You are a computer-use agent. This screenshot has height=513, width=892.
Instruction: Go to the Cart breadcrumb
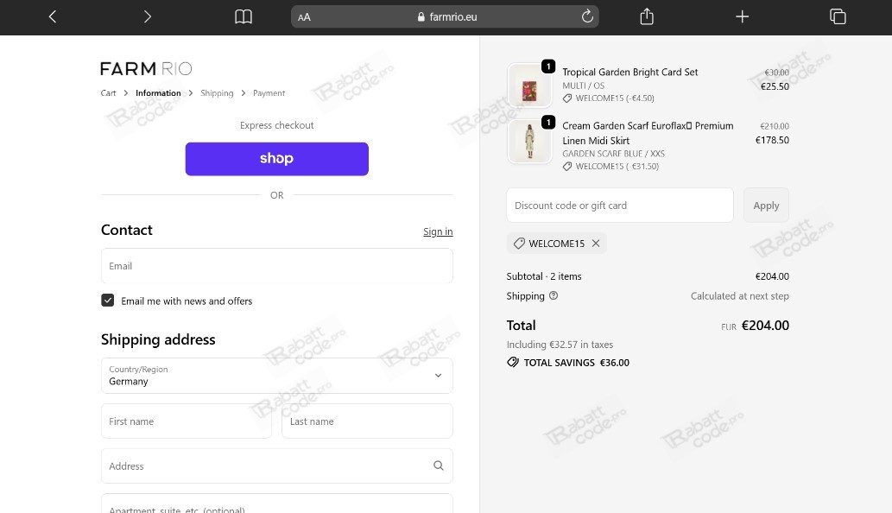pyautogui.click(x=108, y=93)
